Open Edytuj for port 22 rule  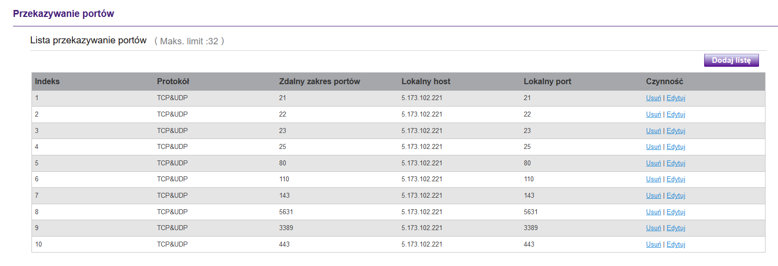coord(676,115)
